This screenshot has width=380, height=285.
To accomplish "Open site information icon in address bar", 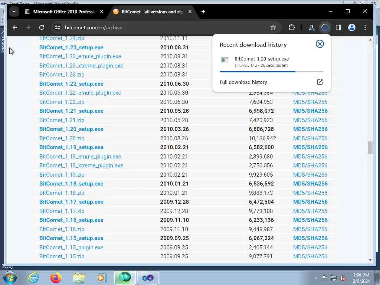I will tap(58, 27).
